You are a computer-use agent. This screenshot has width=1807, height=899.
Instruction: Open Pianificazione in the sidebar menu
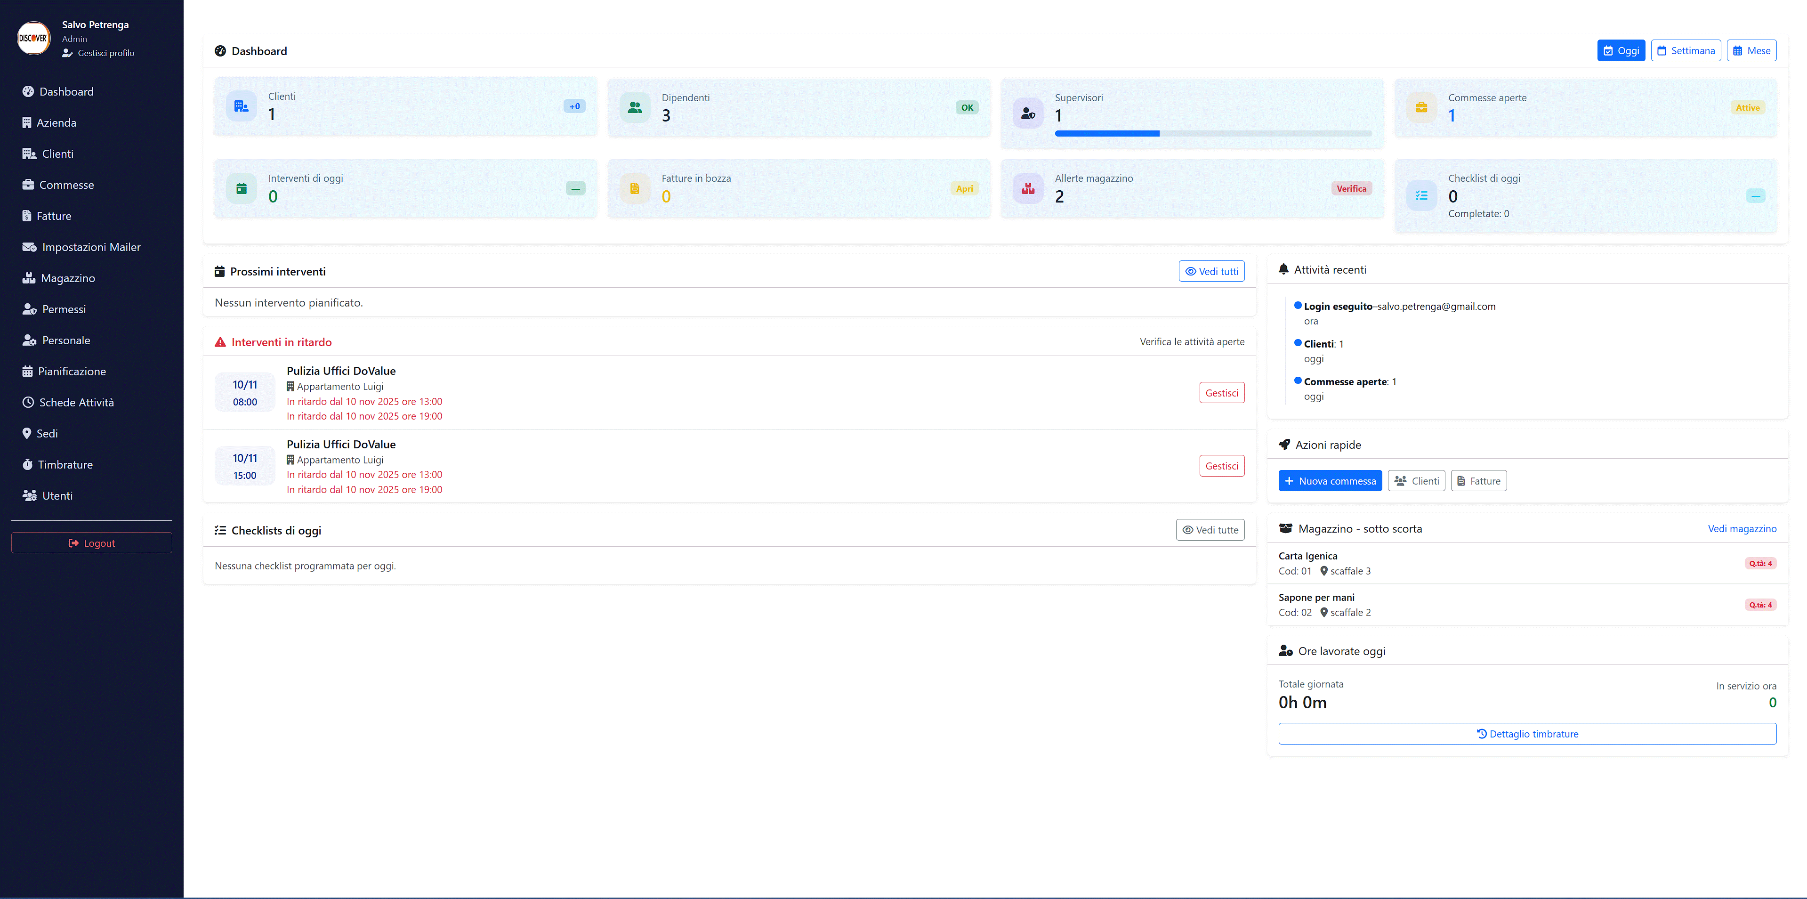72,371
